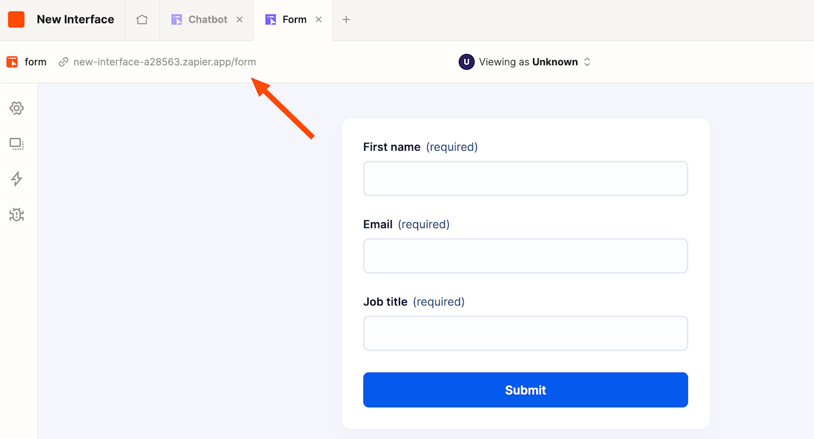The width and height of the screenshot is (814, 439).
Task: Click the home icon next to New Interface
Action: tap(142, 19)
